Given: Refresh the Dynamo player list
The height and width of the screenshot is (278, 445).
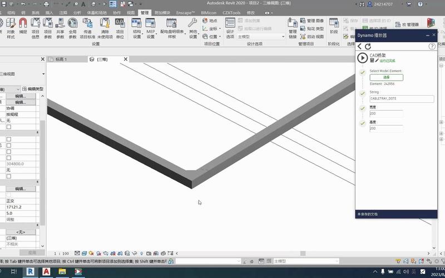Looking at the screenshot, I should click(368, 46).
